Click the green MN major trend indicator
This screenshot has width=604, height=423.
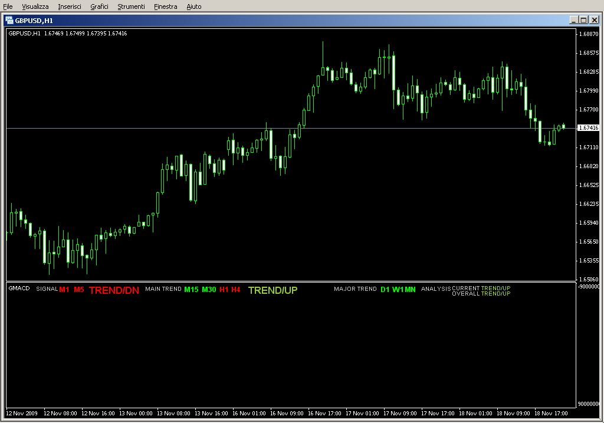tap(411, 289)
